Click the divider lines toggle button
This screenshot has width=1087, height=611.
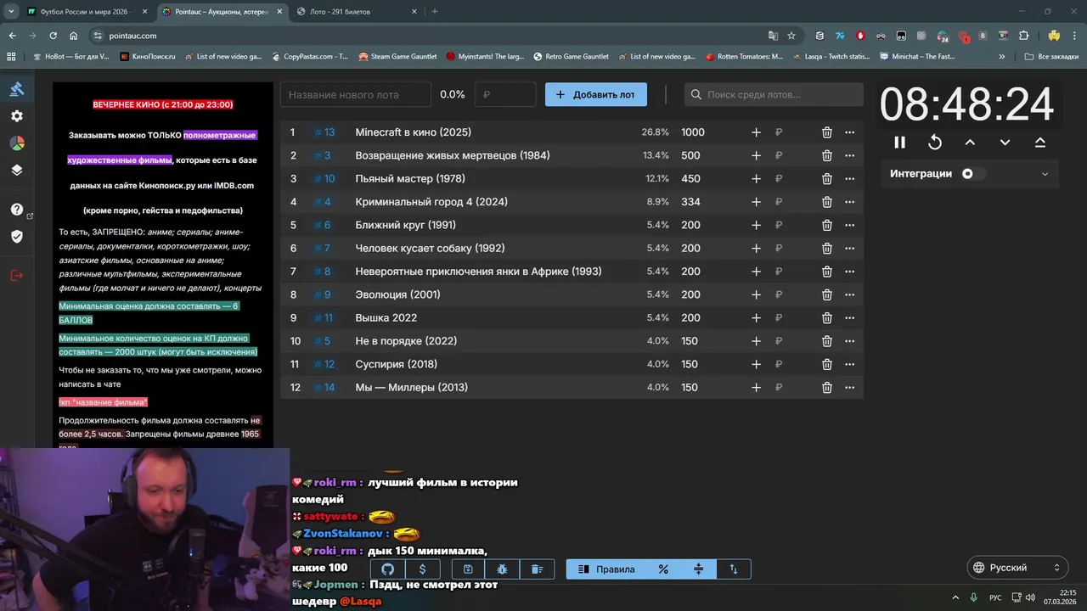(699, 569)
